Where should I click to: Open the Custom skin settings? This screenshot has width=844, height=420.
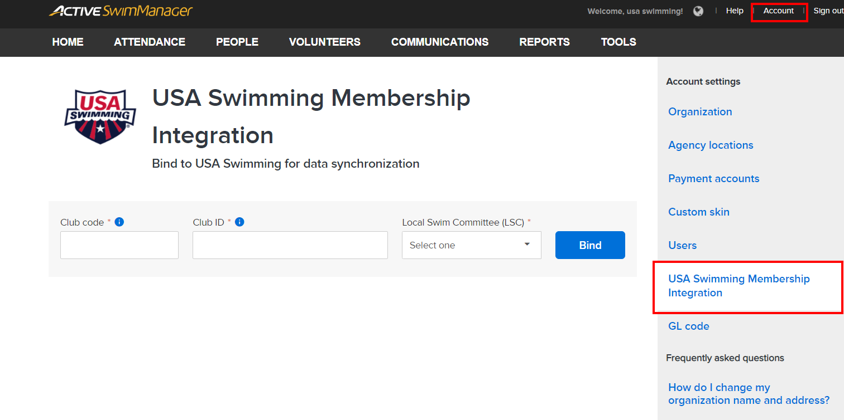699,212
